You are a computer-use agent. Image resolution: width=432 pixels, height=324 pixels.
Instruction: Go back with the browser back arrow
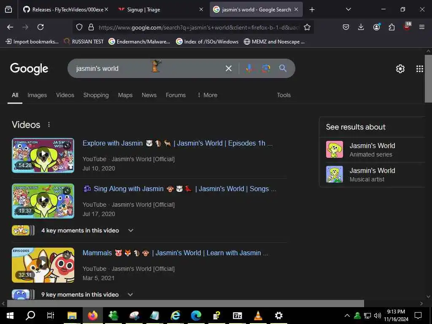pyautogui.click(x=10, y=27)
